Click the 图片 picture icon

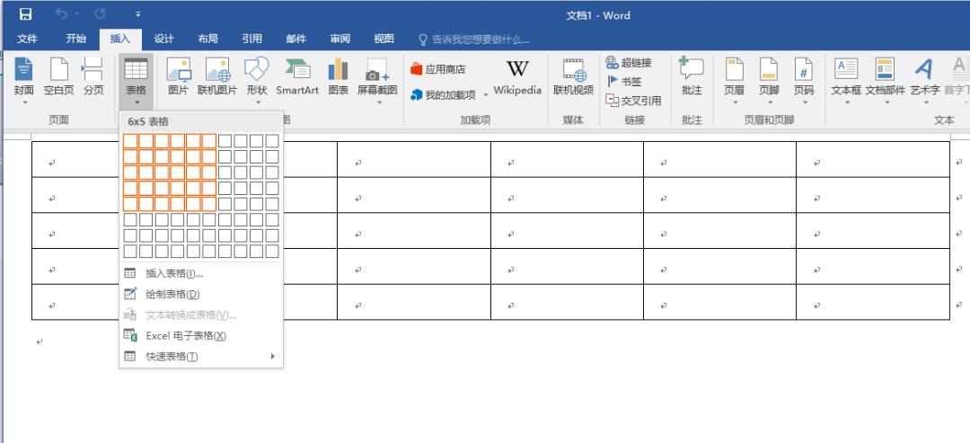(179, 70)
